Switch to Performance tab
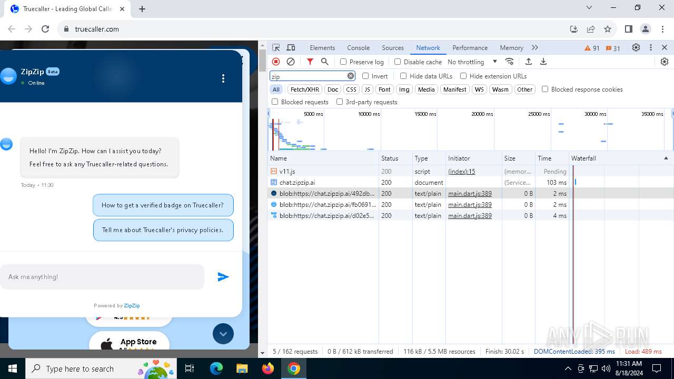The width and height of the screenshot is (674, 379). coord(470,47)
